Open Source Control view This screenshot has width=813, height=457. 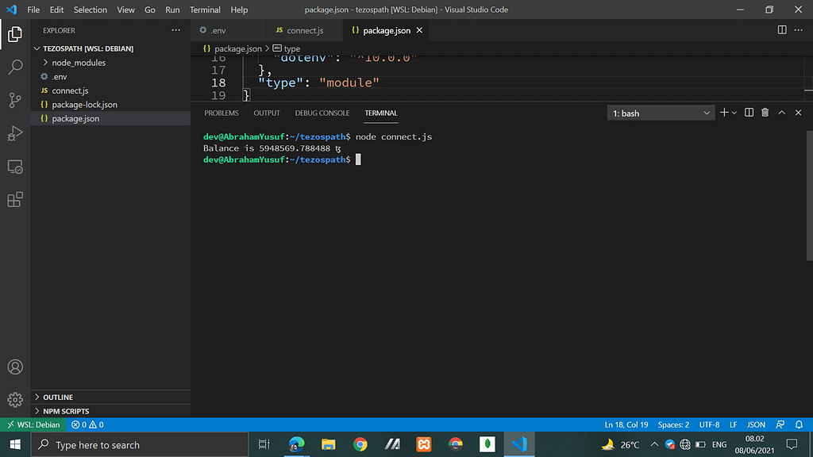[x=15, y=100]
